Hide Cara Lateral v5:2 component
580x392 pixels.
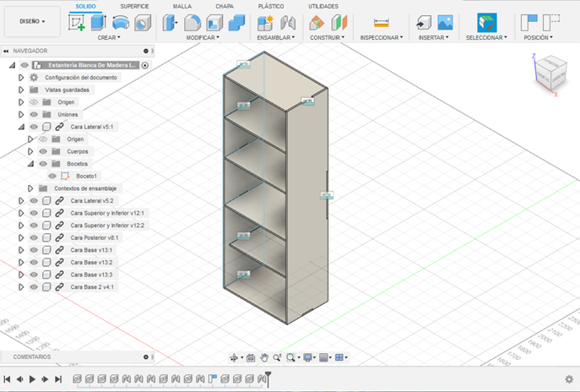34,200
